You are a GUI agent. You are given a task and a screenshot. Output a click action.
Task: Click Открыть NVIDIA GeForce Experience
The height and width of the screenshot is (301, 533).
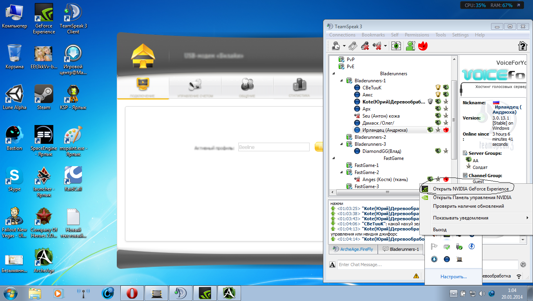tap(471, 189)
